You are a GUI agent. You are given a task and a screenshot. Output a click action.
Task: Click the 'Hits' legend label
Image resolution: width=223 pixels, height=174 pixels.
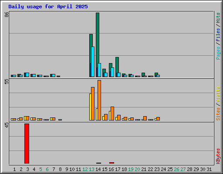tap(218, 18)
